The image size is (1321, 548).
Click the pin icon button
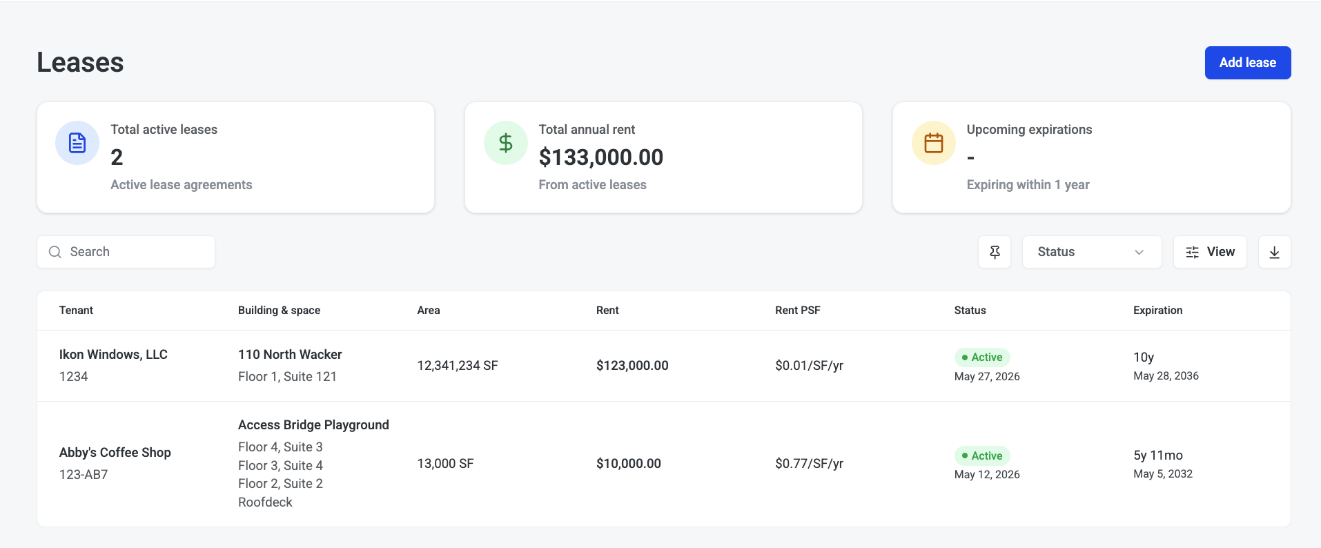tap(995, 252)
